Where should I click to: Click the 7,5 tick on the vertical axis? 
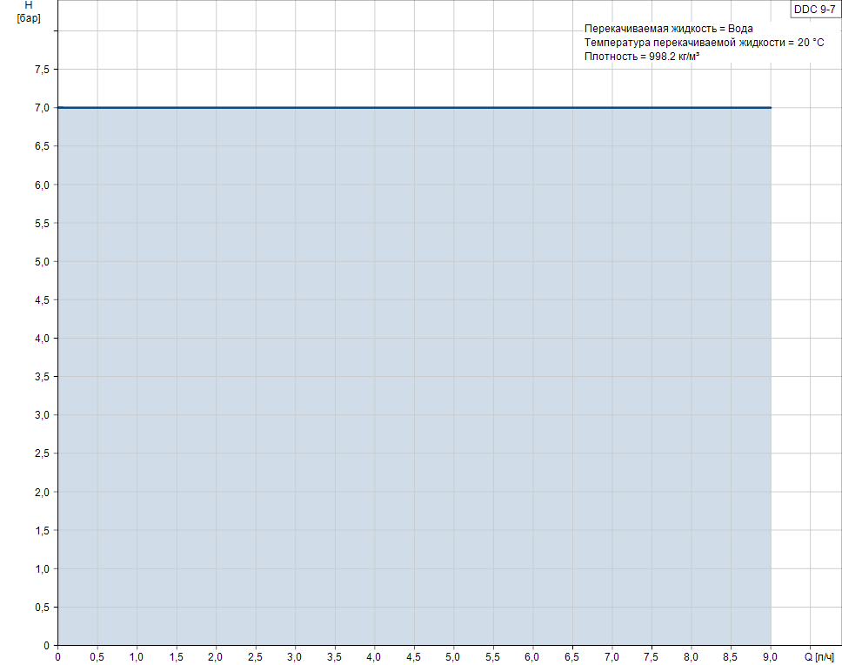click(x=41, y=70)
